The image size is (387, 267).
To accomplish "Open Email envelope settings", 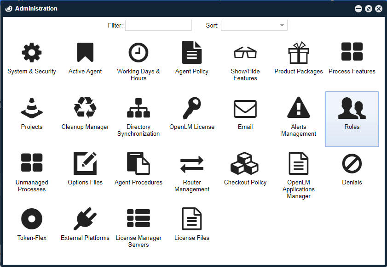I will tap(245, 109).
